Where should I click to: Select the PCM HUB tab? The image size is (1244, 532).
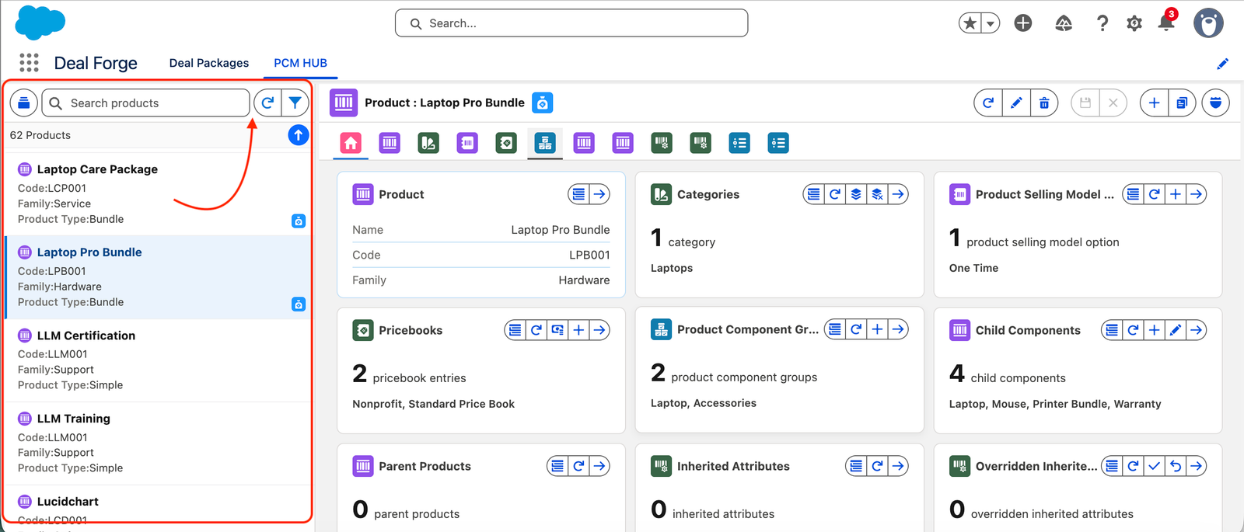click(300, 63)
